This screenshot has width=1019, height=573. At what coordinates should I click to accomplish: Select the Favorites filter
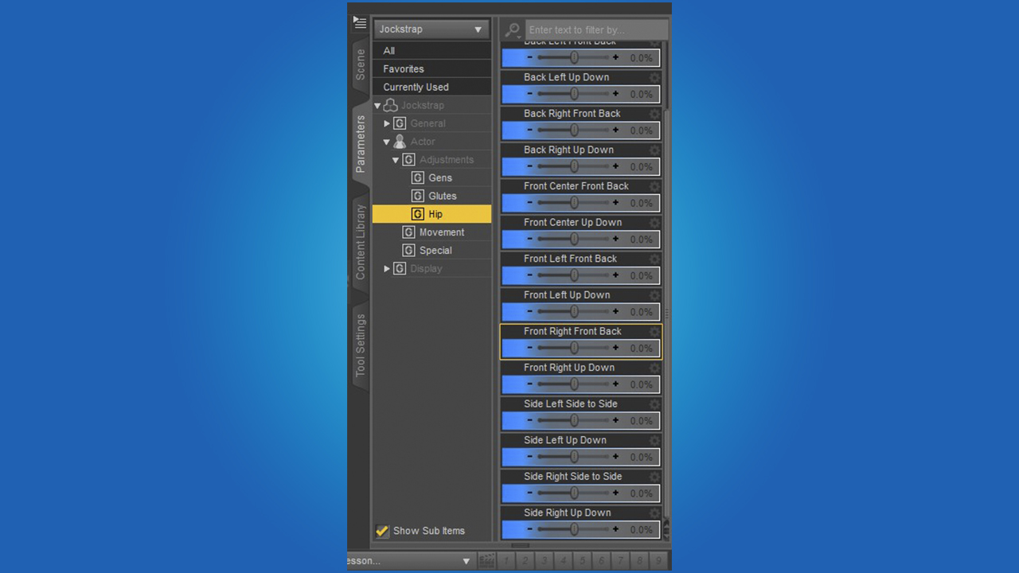pyautogui.click(x=432, y=69)
